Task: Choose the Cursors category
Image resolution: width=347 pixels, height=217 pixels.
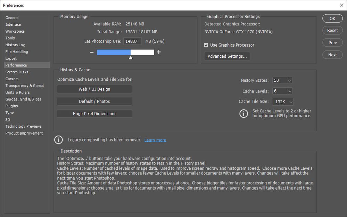Action: 27,79
